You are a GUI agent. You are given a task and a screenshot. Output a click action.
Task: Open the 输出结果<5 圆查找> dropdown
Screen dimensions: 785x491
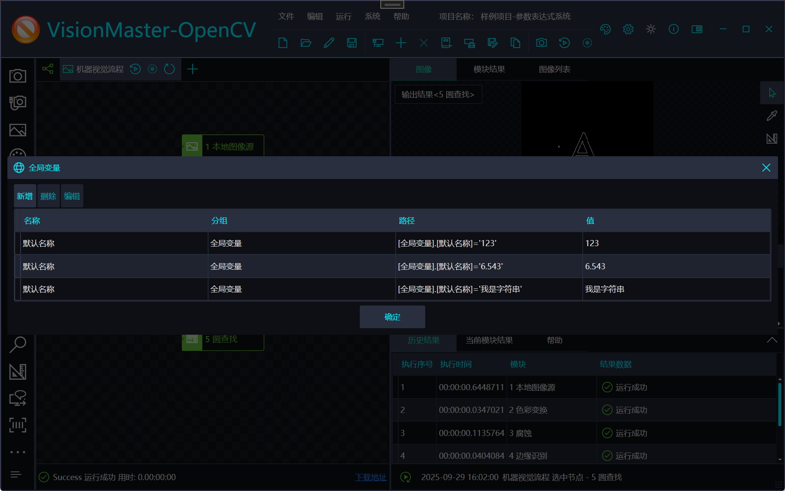pos(438,94)
